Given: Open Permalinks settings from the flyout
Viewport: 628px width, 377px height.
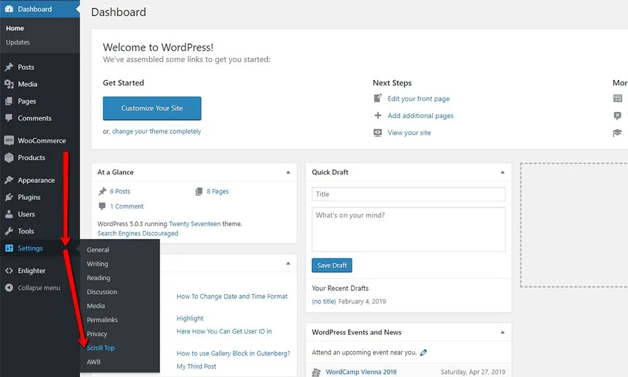Looking at the screenshot, I should point(102,320).
